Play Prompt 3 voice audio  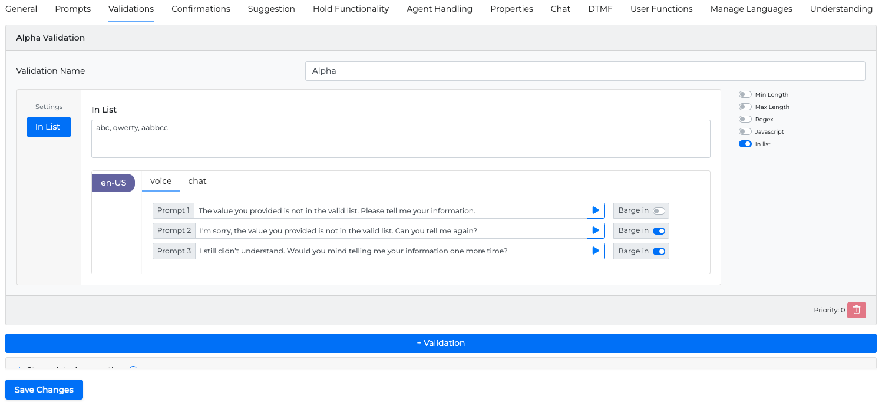coord(596,251)
